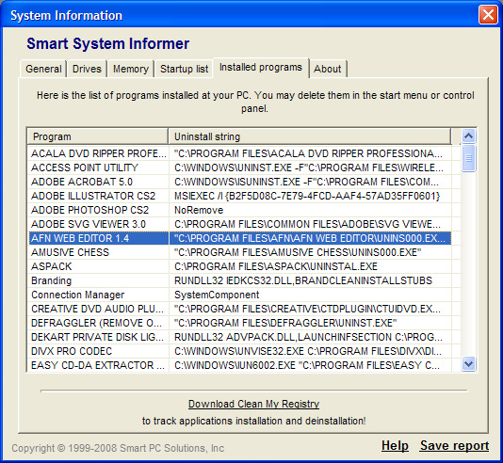Click the ASPACK\UNINSTAL.EXE uninstall string
Image resolution: width=503 pixels, height=463 pixels.
pos(310,266)
